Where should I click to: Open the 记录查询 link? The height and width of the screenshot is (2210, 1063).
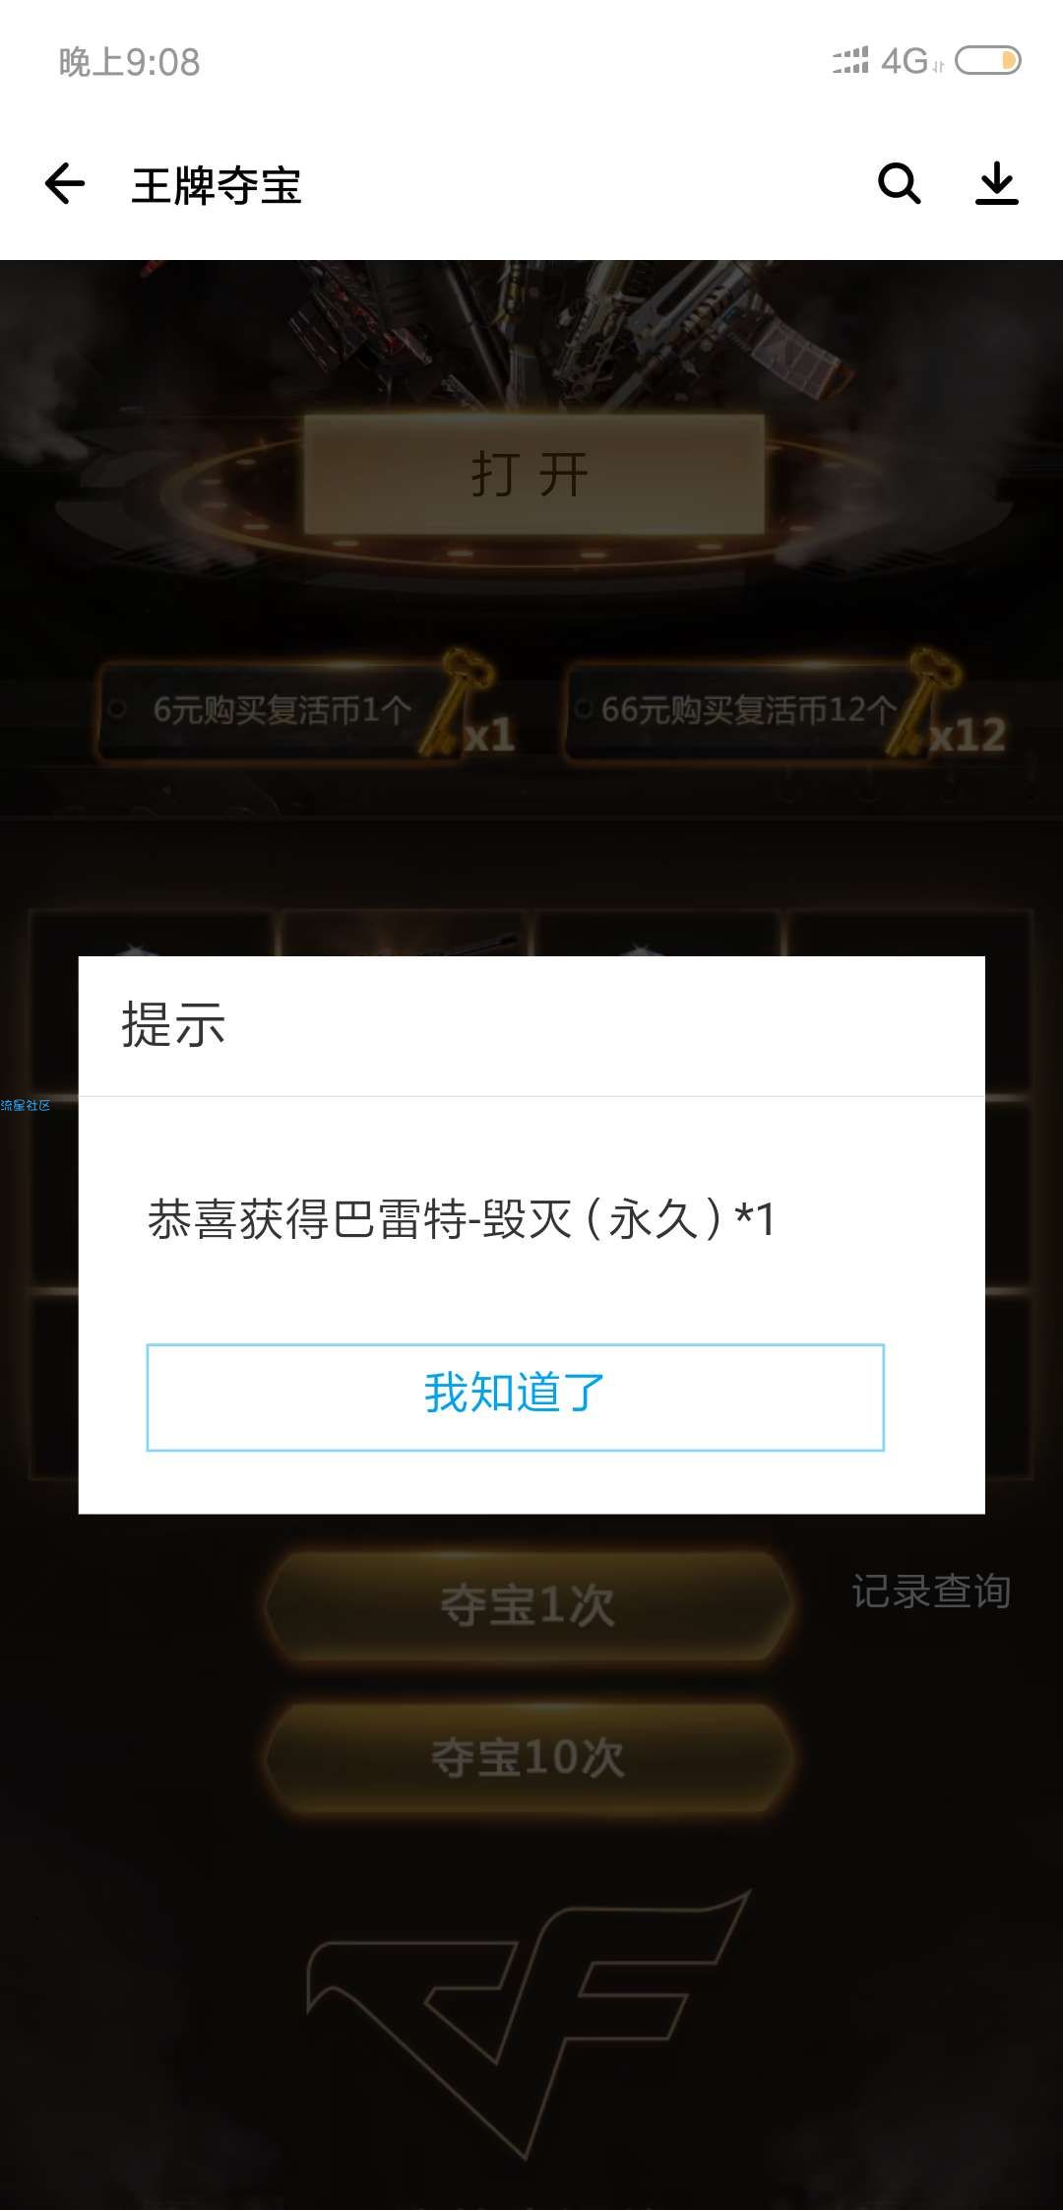coord(931,1592)
